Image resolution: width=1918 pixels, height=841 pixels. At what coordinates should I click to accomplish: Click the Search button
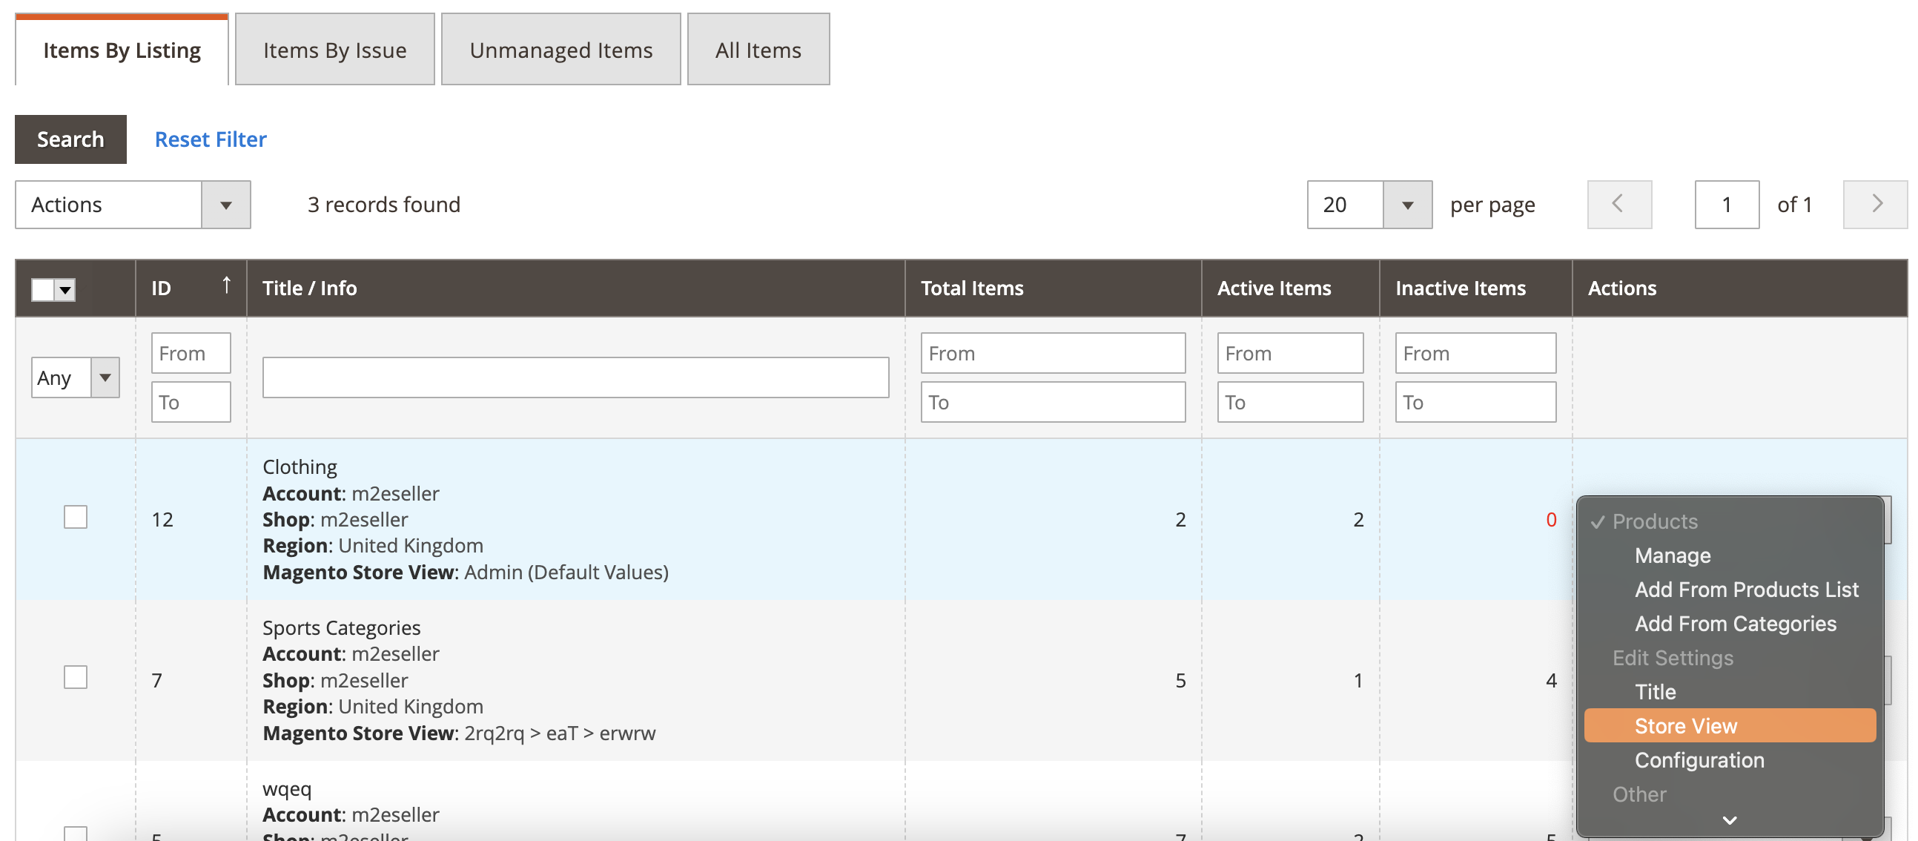[x=70, y=139]
